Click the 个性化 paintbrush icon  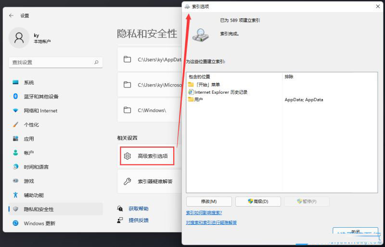coord(15,124)
